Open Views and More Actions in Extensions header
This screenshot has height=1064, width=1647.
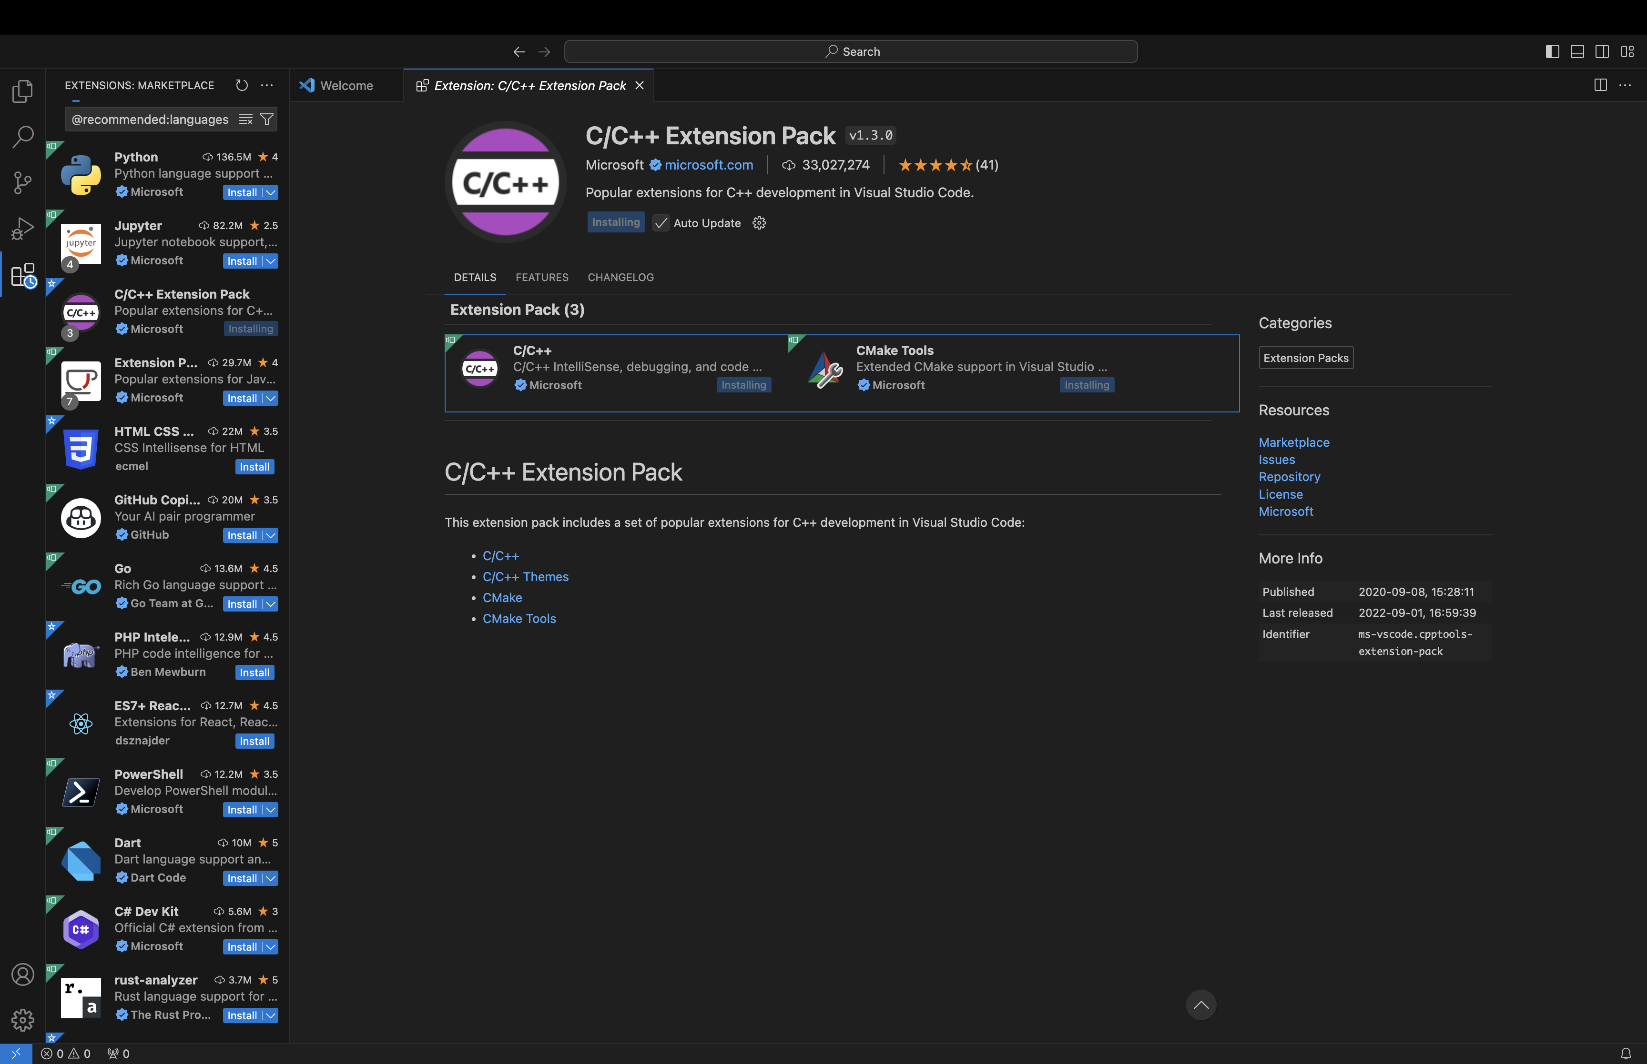267,85
